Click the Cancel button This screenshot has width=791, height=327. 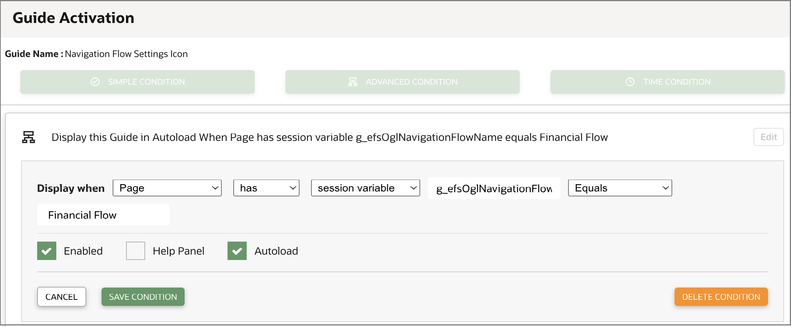61,296
